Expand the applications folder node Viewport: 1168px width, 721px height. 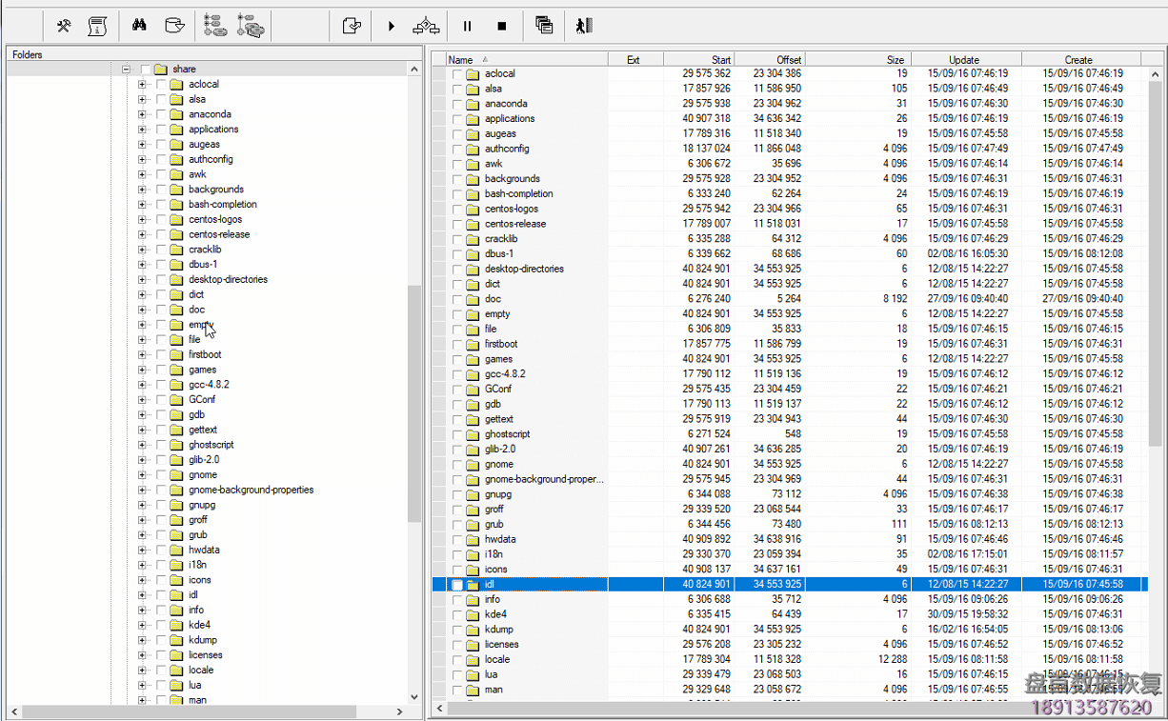tap(141, 129)
